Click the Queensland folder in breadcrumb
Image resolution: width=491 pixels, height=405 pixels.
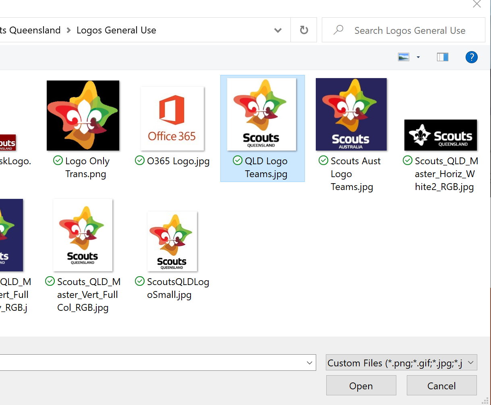pos(30,30)
